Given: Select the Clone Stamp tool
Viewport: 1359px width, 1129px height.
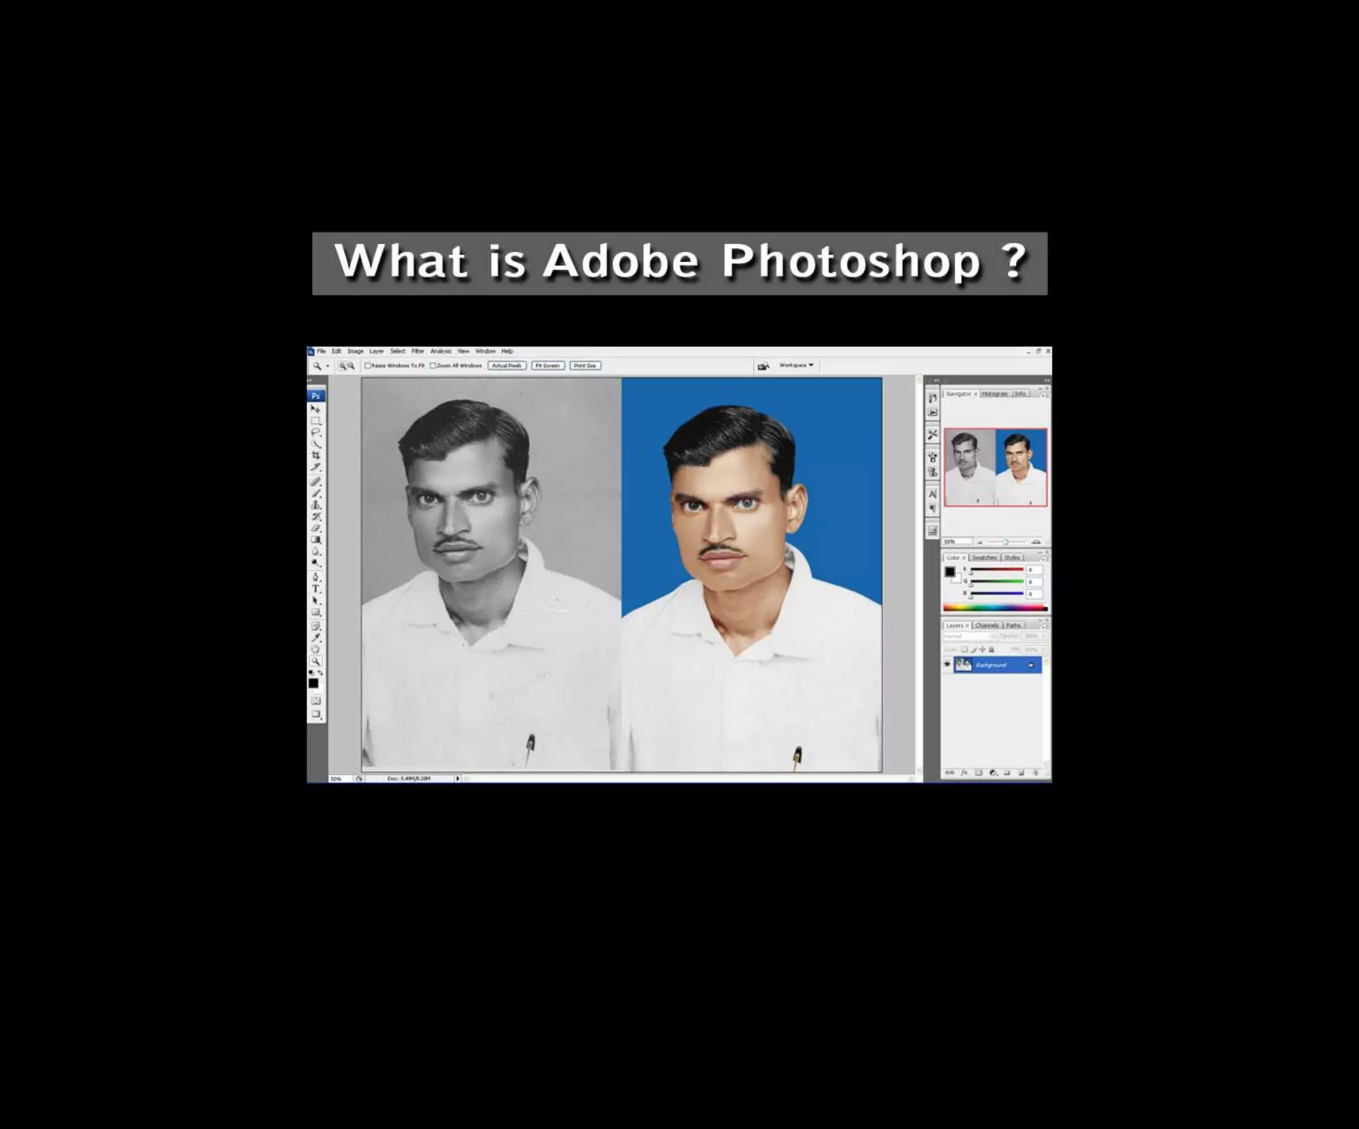Looking at the screenshot, I should pyautogui.click(x=316, y=504).
